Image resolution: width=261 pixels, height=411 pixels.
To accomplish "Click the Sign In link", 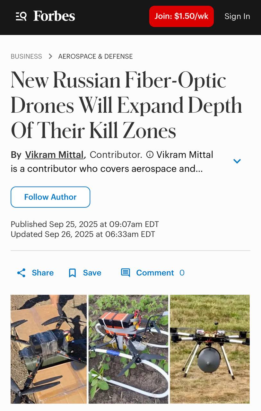I will point(237,16).
